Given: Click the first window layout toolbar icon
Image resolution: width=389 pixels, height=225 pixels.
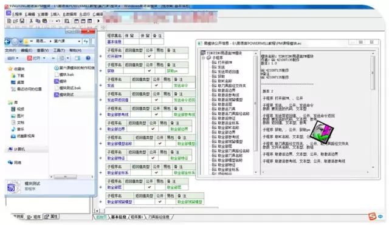Looking at the screenshot, I should pyautogui.click(x=77, y=21).
